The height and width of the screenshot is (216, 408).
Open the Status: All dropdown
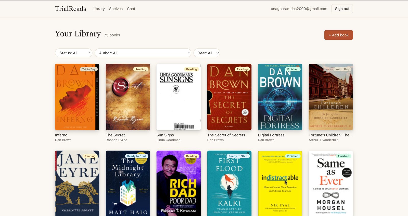point(74,53)
